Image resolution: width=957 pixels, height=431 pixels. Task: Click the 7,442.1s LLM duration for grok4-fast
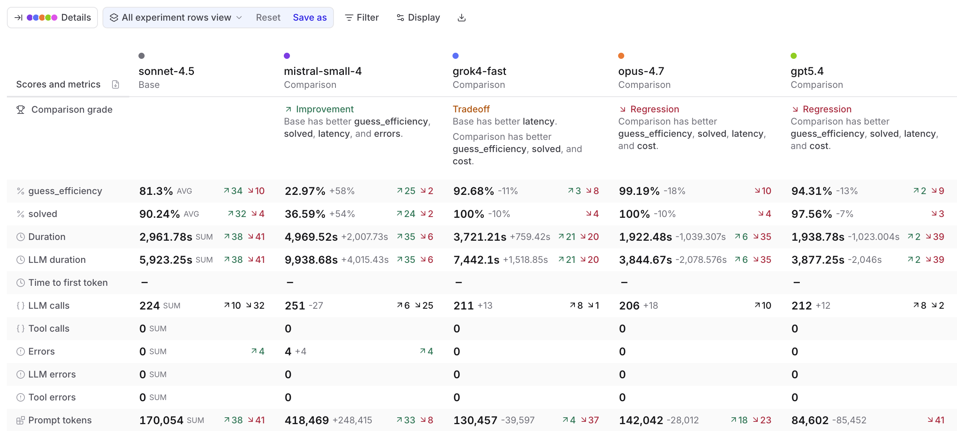477,260
